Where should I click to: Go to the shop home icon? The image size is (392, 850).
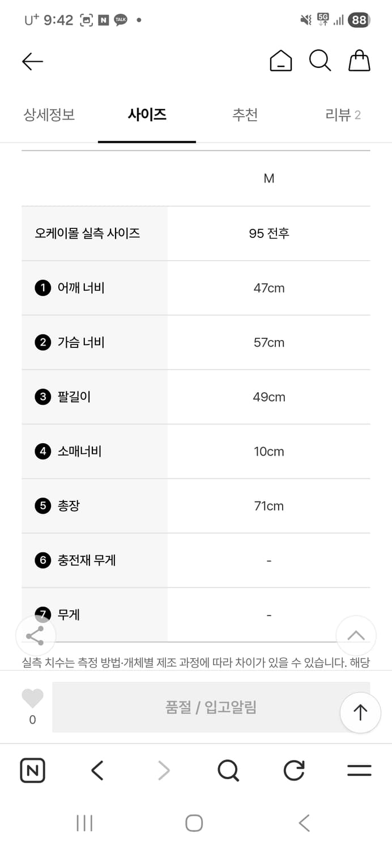[x=280, y=61]
